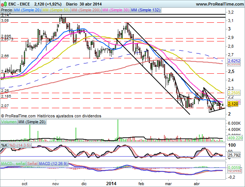
Task: Click the %K stochastic label
Action: pos(4,145)
